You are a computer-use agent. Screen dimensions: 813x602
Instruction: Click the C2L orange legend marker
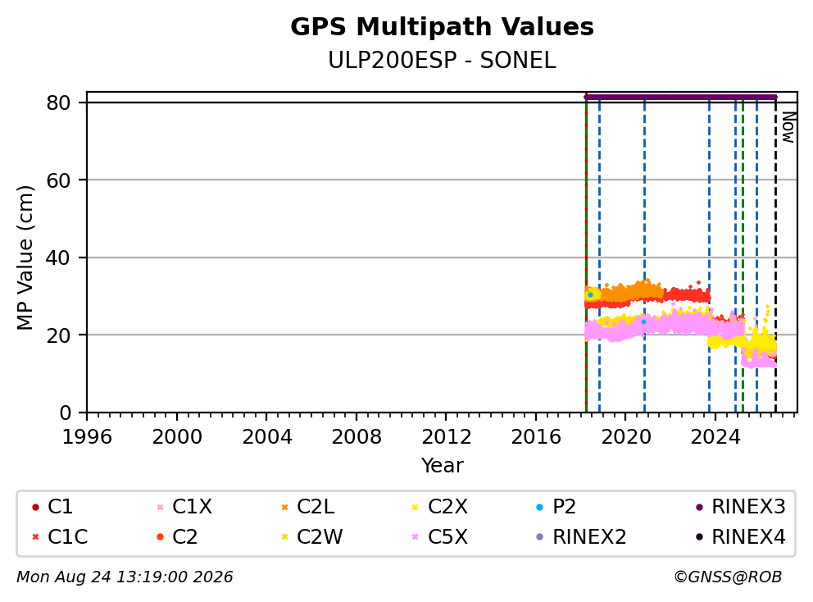pos(284,507)
